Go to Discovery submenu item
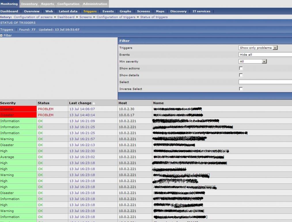Screen dimensions: 292x222 pos(179,11)
